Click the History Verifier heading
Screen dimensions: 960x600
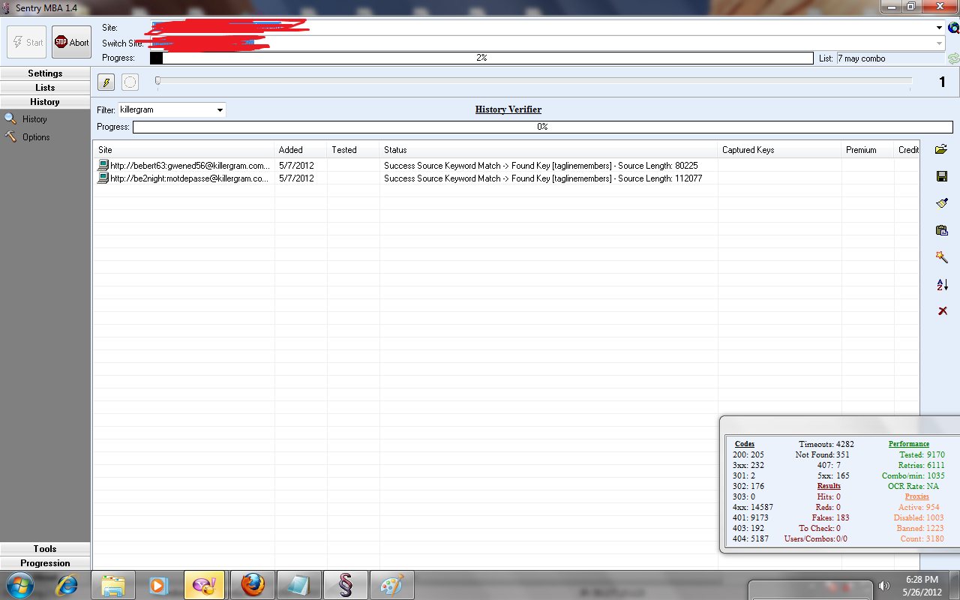(x=508, y=109)
